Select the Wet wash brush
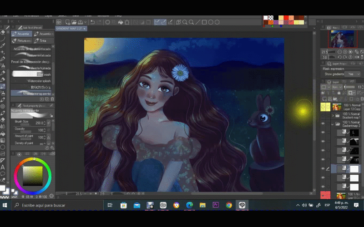 tap(32, 74)
